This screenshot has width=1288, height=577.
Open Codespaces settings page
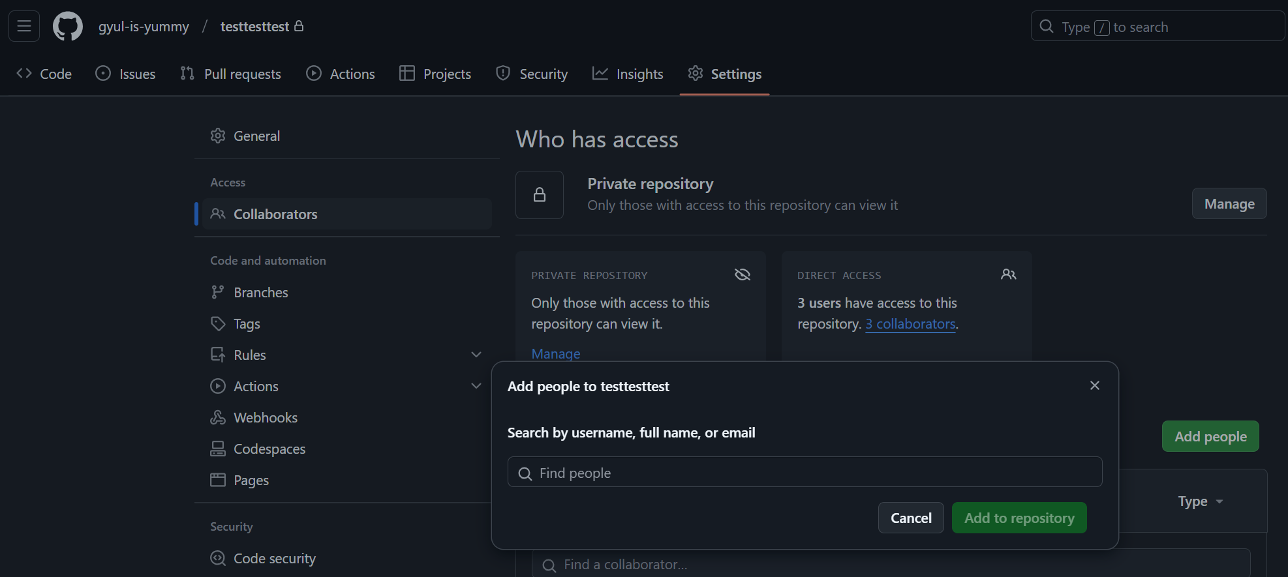click(x=347, y=449)
